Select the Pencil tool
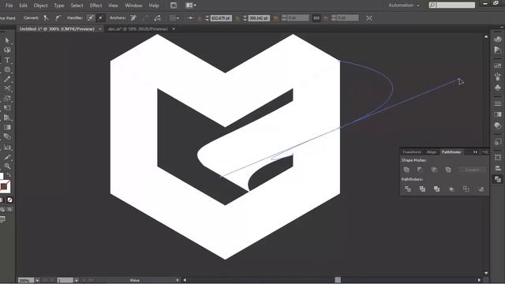Screen dimensions: 505x284 [7, 79]
